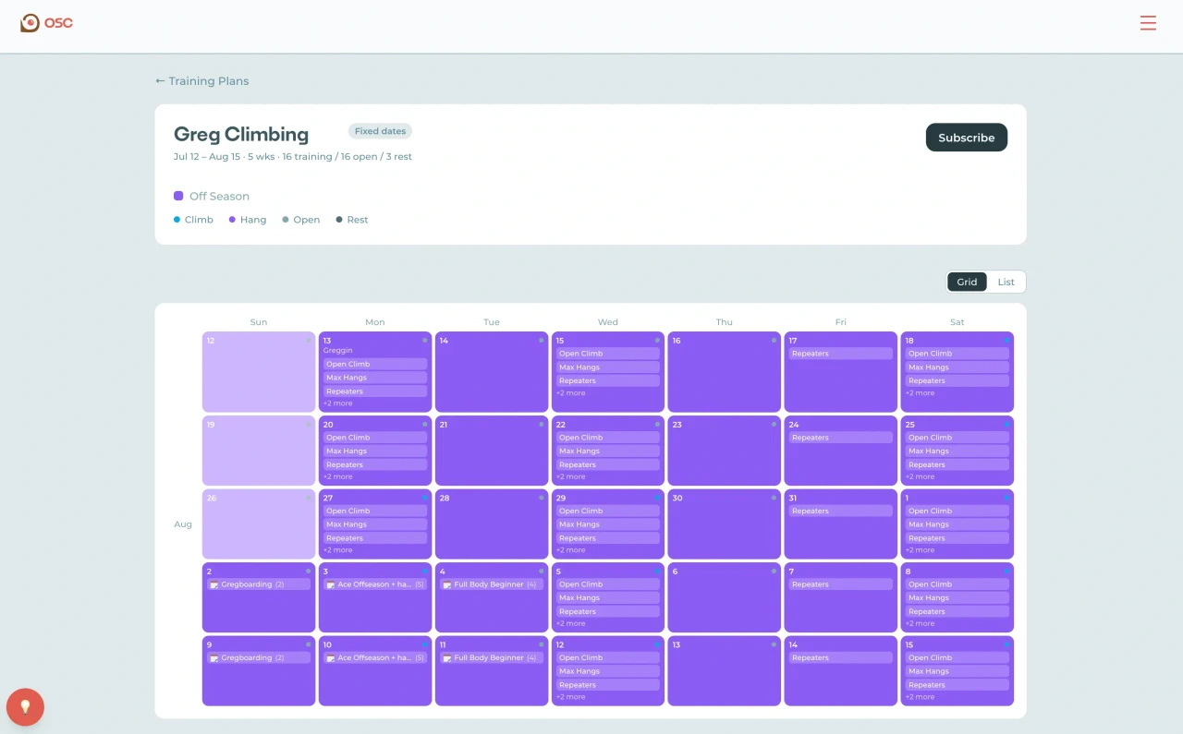1183x734 pixels.
Task: Click calendar icon on Aug 4 Full Body Beginner
Action: coord(447,585)
